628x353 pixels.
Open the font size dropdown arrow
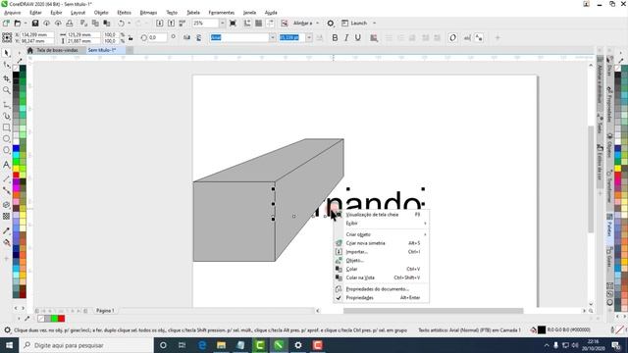(309, 37)
